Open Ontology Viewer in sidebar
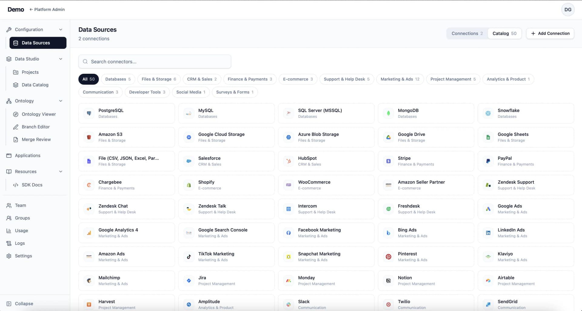Screen dimensions: 582x311 [38, 114]
